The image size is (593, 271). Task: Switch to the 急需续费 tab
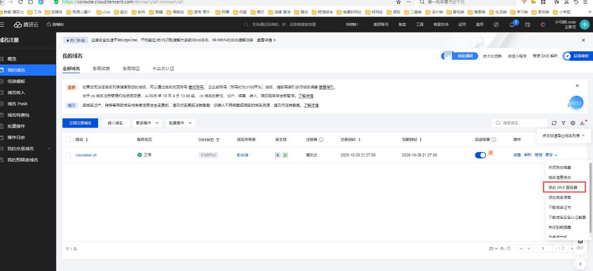[x=101, y=69]
